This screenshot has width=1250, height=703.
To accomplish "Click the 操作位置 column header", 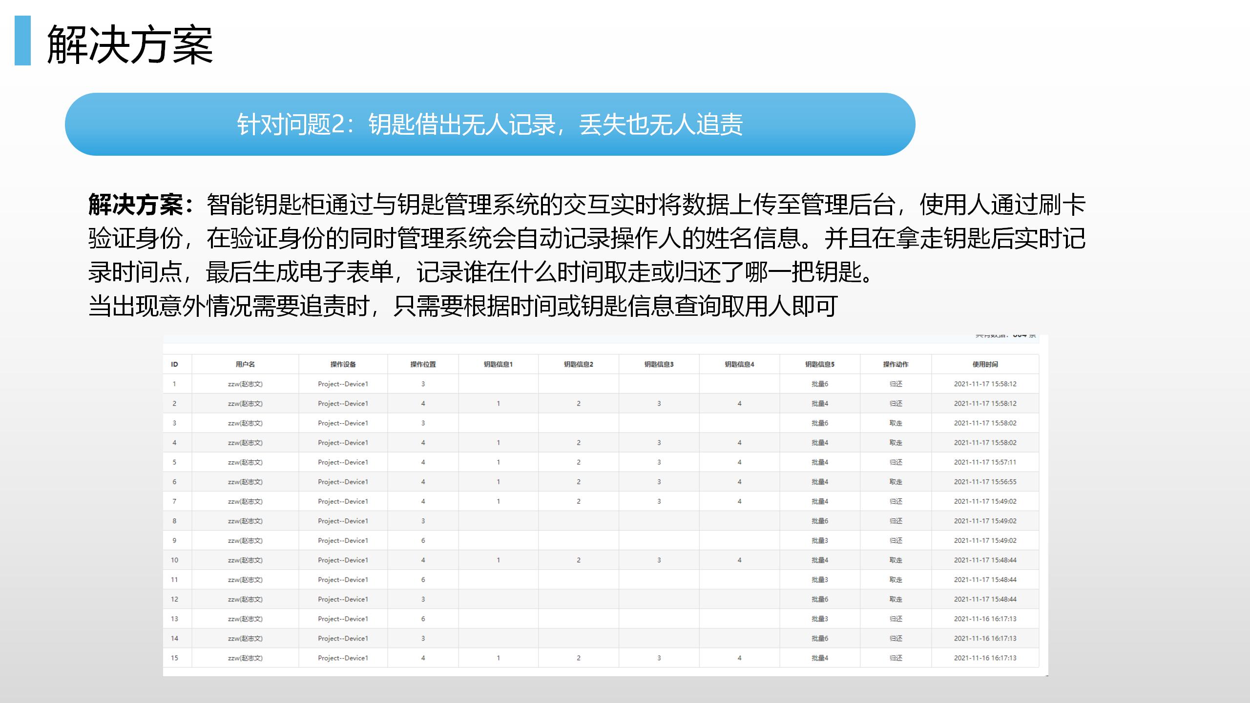I will (x=423, y=364).
